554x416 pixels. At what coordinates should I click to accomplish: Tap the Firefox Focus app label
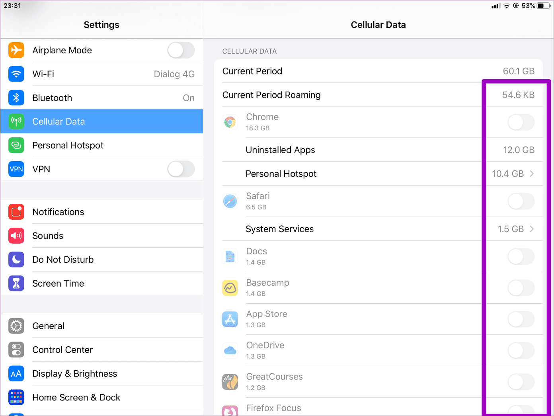273,408
